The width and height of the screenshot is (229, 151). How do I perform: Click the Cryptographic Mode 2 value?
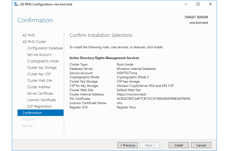click(133, 77)
